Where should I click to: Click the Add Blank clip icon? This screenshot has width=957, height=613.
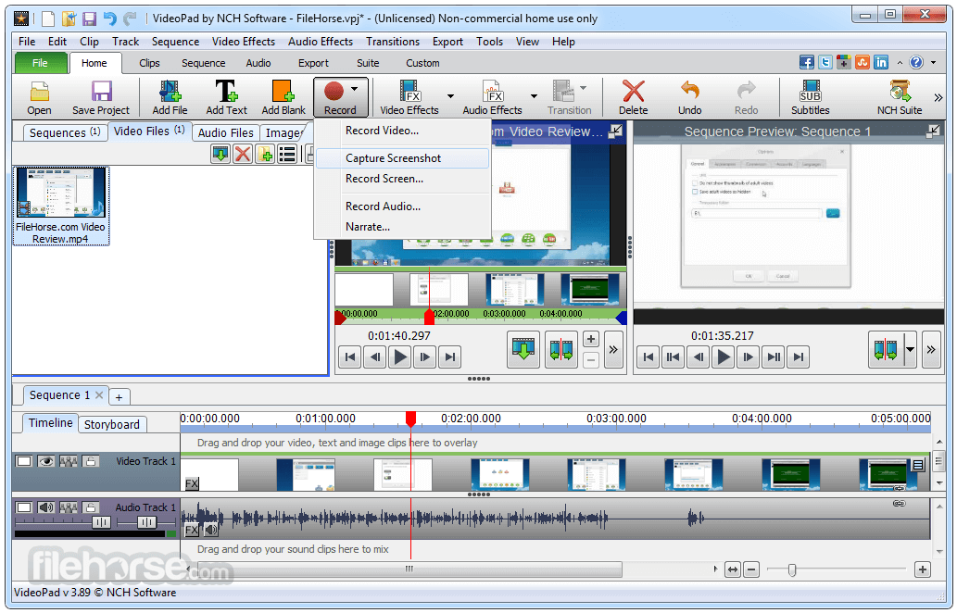(283, 92)
